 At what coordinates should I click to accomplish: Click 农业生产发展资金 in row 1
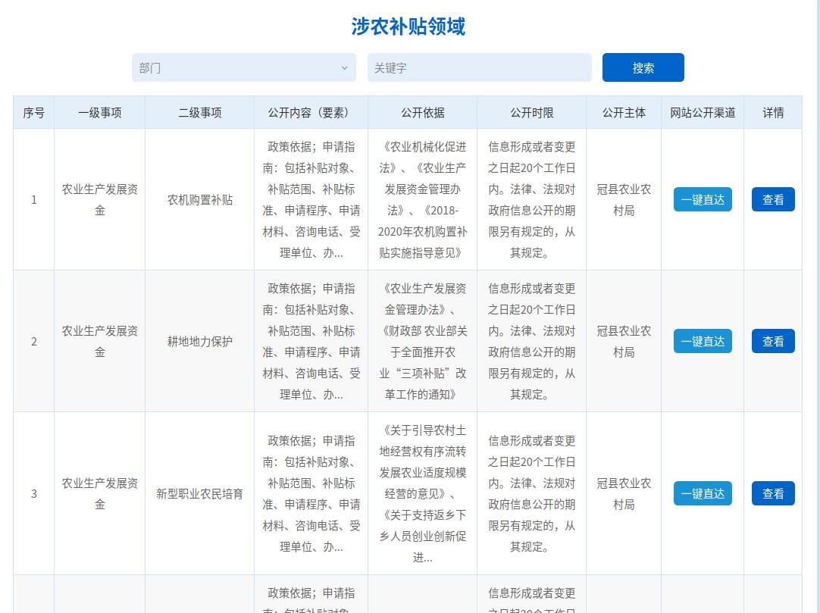point(100,200)
